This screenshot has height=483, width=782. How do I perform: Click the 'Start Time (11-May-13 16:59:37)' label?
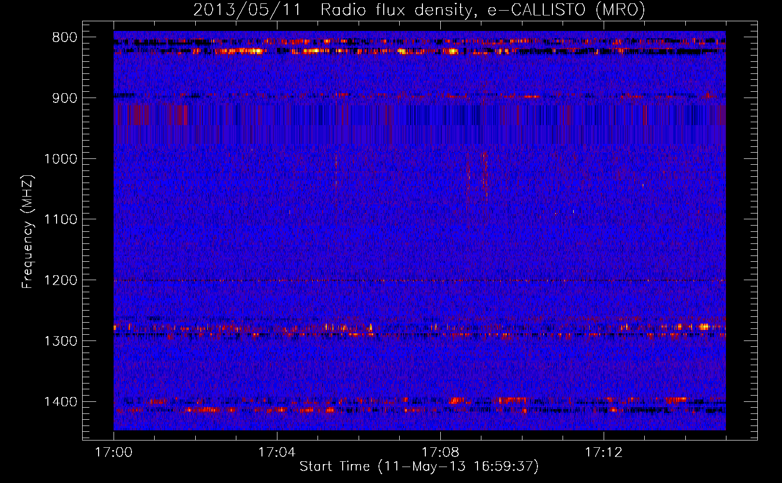[x=419, y=467]
